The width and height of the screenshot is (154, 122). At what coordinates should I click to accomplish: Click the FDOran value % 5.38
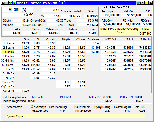[147, 24]
